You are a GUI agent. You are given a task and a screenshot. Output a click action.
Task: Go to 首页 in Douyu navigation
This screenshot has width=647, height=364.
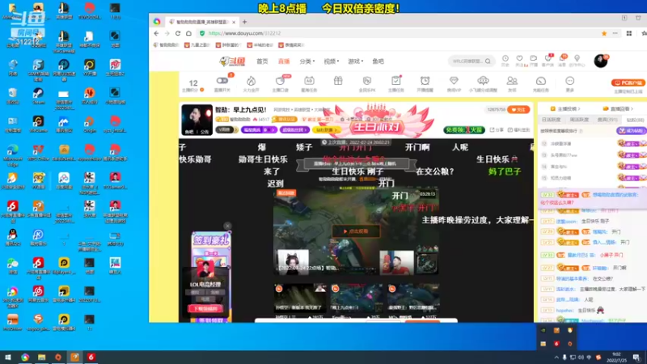tap(262, 61)
